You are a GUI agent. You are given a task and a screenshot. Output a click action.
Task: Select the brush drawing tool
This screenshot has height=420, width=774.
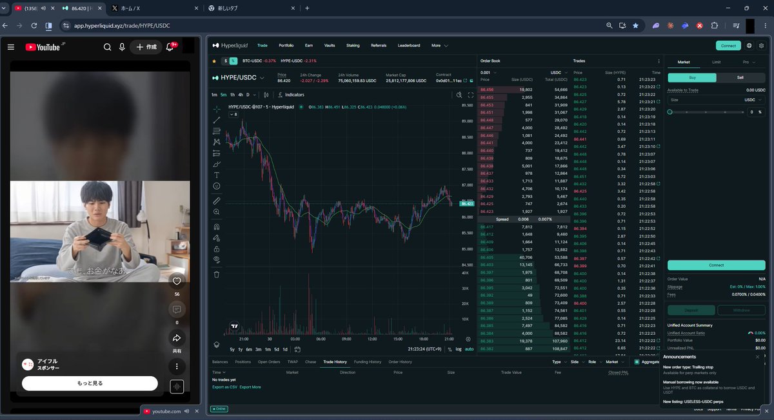click(217, 164)
